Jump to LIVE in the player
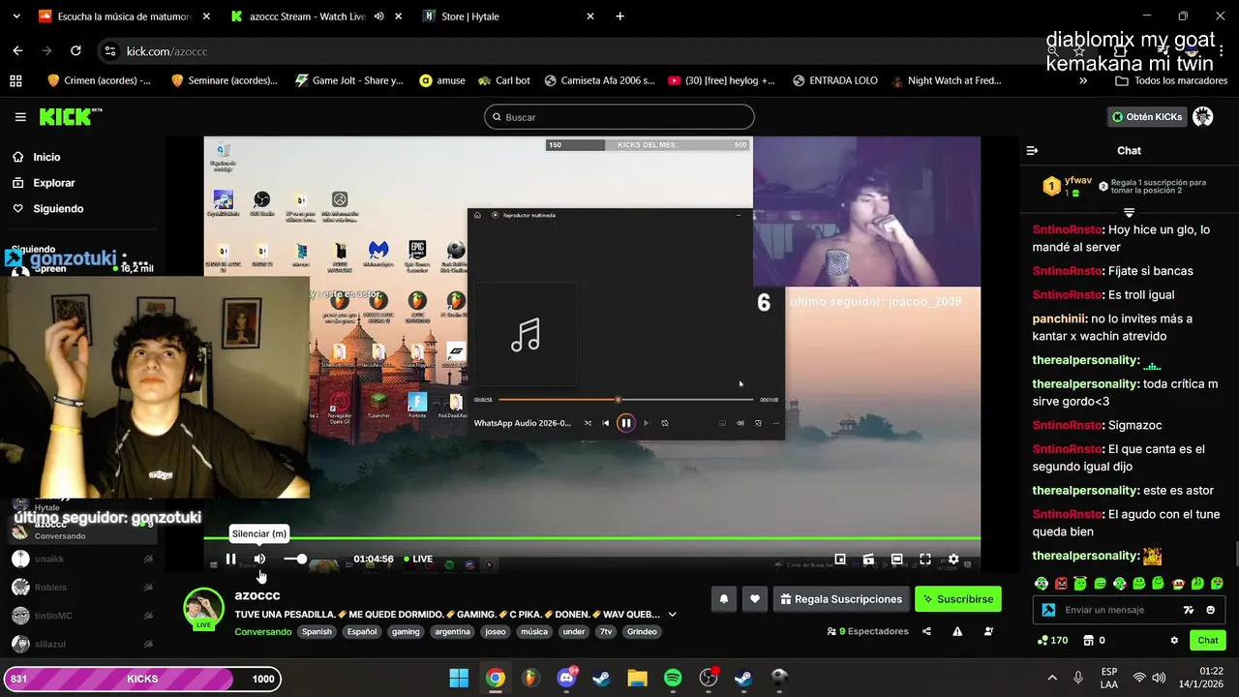Viewport: 1239px width, 697px height. click(x=417, y=559)
